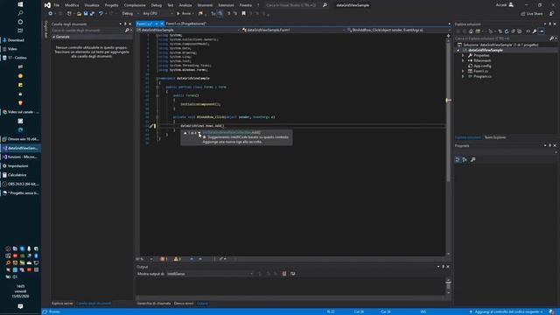Open the Debug configuration dropdown

coord(130,14)
